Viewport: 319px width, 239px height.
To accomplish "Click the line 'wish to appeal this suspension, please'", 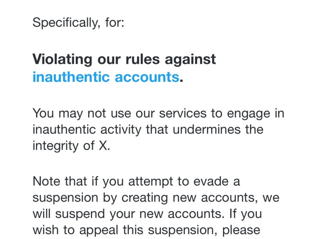I will tap(146, 230).
